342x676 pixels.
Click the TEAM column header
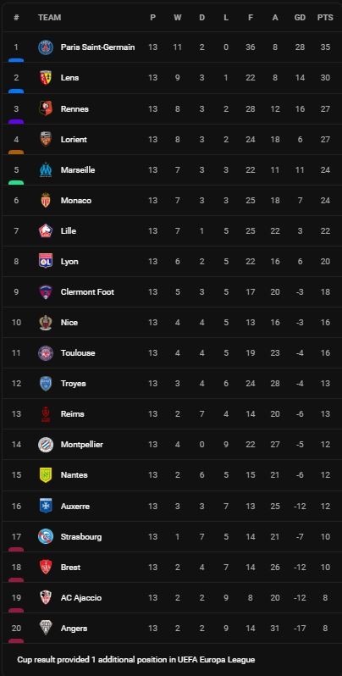(50, 18)
